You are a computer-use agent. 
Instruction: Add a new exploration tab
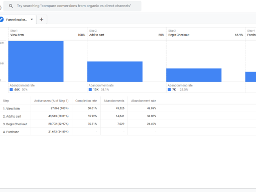(42, 20)
